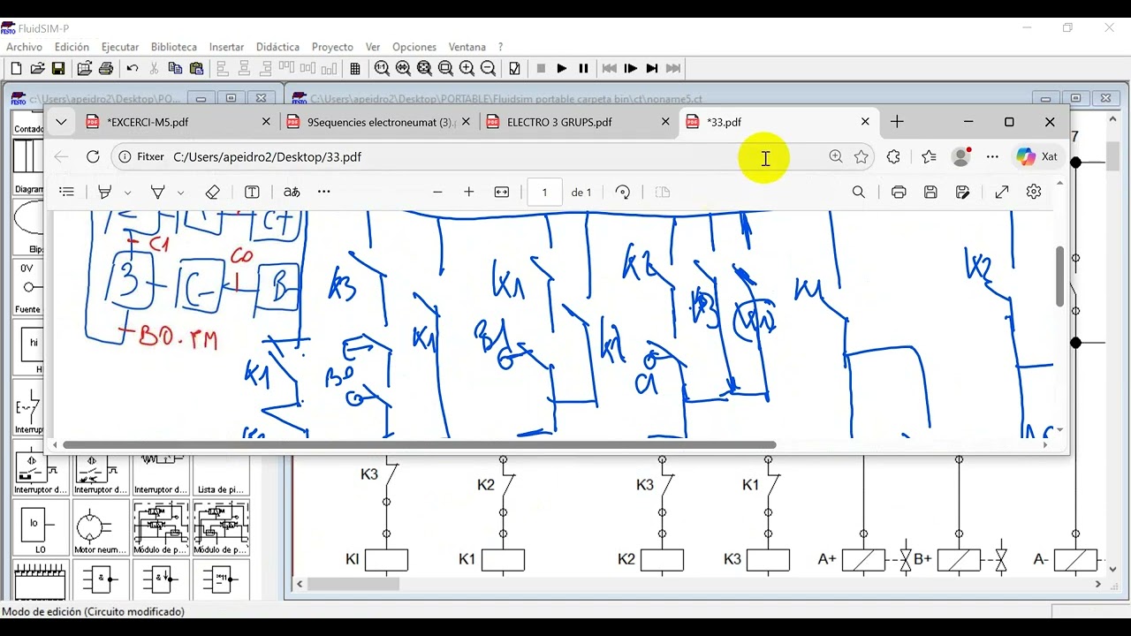
Task: Paste from clipboard in FluidSIM toolbar
Action: (196, 68)
